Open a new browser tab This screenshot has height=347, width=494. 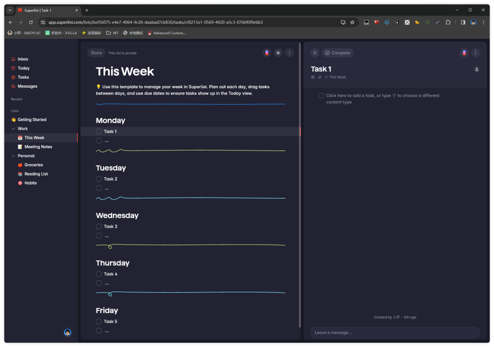pos(86,11)
